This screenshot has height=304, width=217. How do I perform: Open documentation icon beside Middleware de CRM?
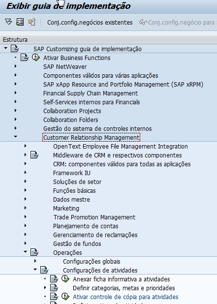pos(34,155)
